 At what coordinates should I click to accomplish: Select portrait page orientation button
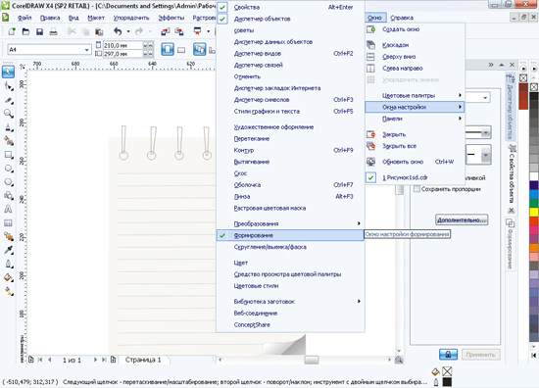click(168, 49)
